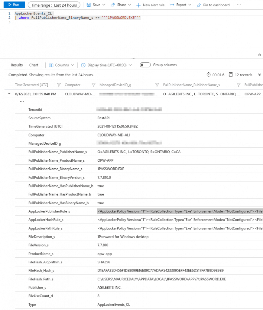Expand the results details double chevron

[259, 75]
